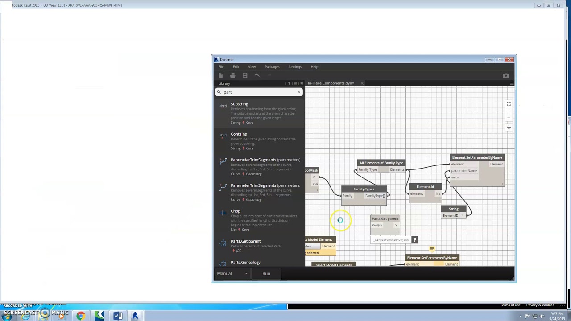Image resolution: width=571 pixels, height=321 pixels.
Task: Open the Manual run mode dropdown
Action: click(x=232, y=273)
